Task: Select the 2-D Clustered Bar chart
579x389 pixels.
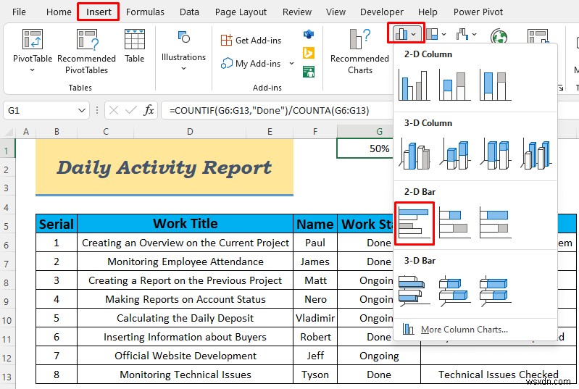Action: pos(415,223)
